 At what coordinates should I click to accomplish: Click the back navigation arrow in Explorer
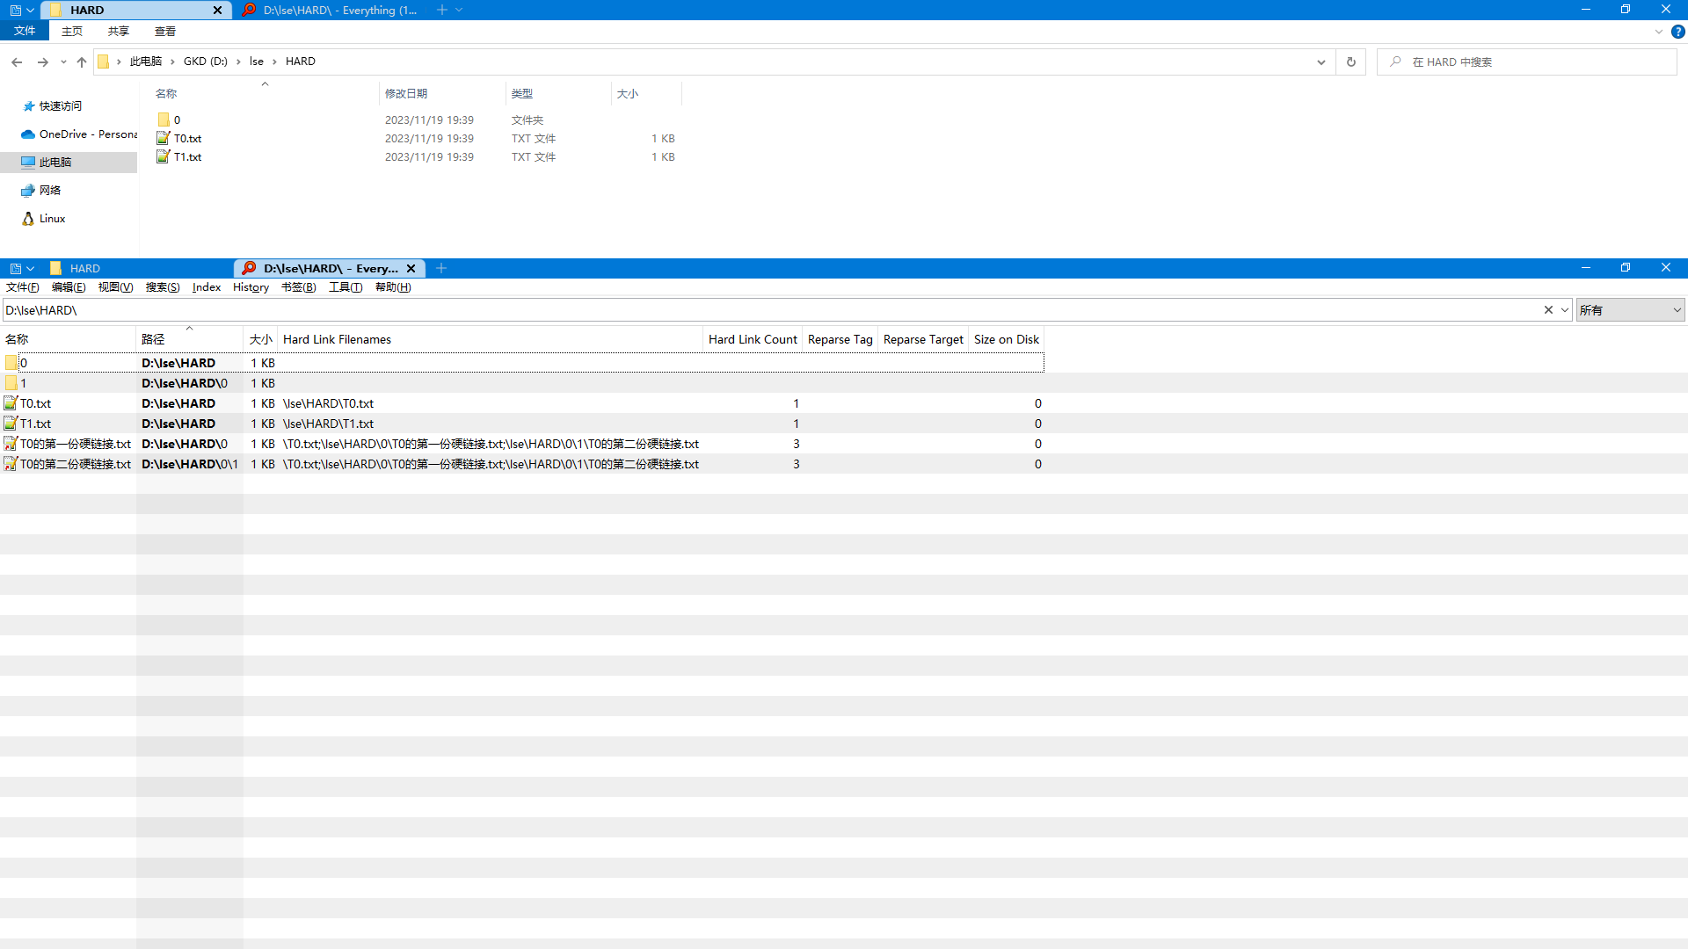[x=17, y=62]
